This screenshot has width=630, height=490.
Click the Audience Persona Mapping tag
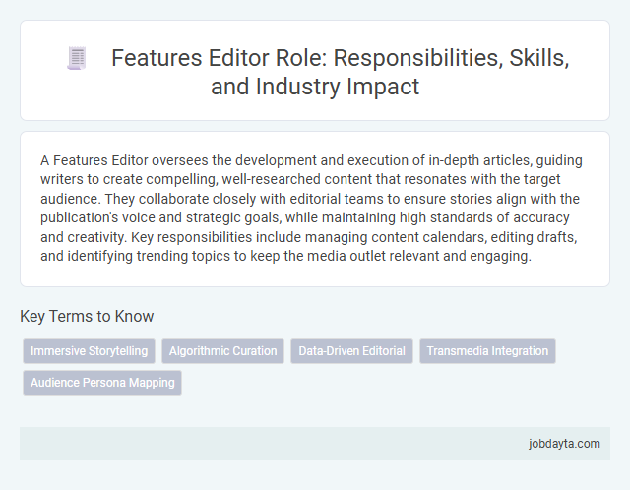pos(102,383)
